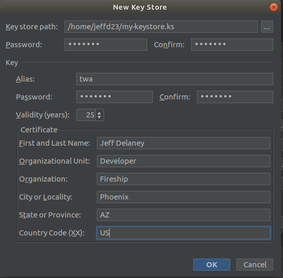Image resolution: width=283 pixels, height=278 pixels.
Task: Click the First and Last Name field
Action: pyautogui.click(x=184, y=143)
